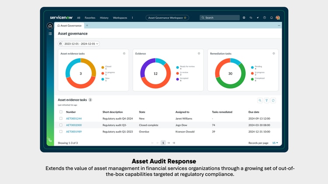
Task: Open the home icon in the sidebar
Action: [50, 26]
